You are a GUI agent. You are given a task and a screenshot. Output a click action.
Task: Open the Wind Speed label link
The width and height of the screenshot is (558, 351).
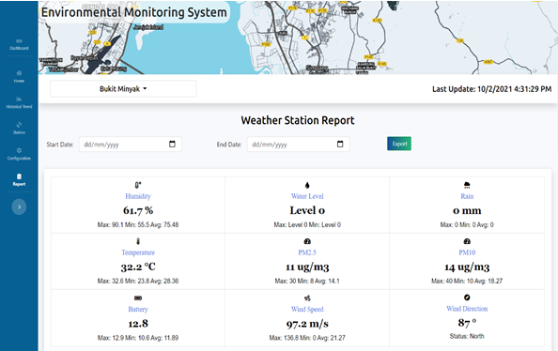tap(307, 309)
